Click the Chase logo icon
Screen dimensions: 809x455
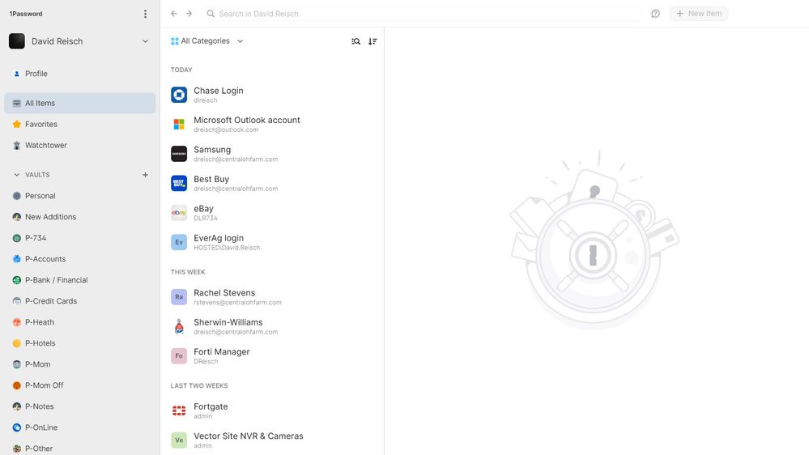pyautogui.click(x=179, y=95)
